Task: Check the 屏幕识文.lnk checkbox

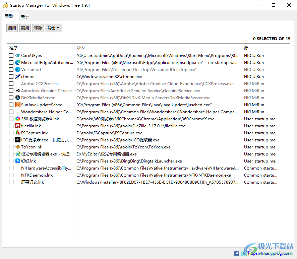Action: pyautogui.click(x=11, y=182)
